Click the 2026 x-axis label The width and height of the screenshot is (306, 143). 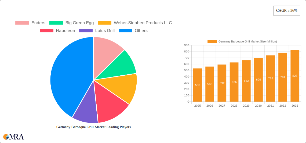[210, 106]
